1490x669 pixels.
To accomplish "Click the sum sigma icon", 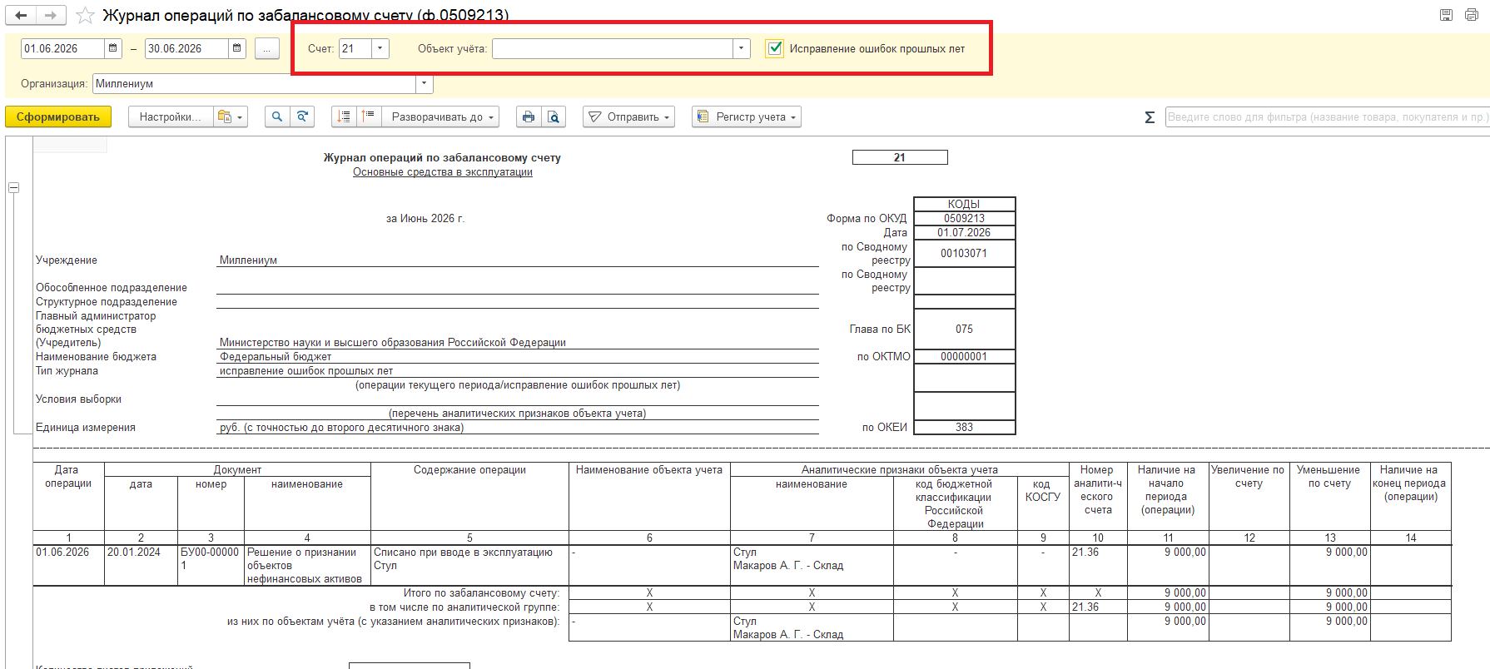I will coord(1150,117).
